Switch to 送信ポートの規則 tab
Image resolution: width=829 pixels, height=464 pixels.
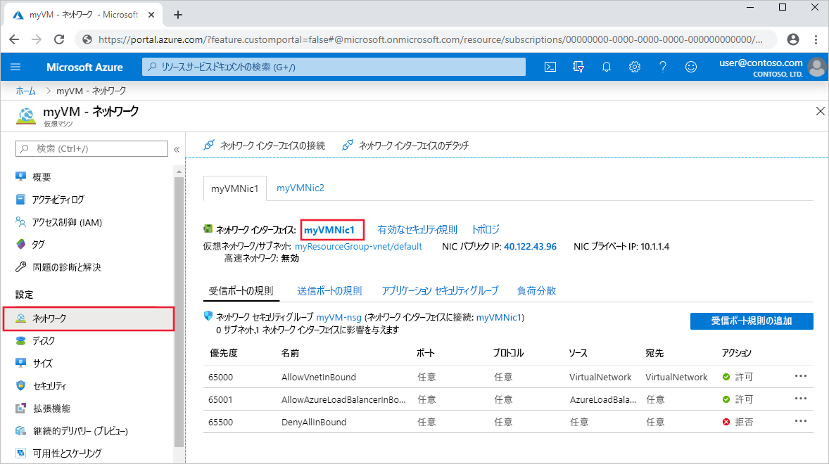329,291
